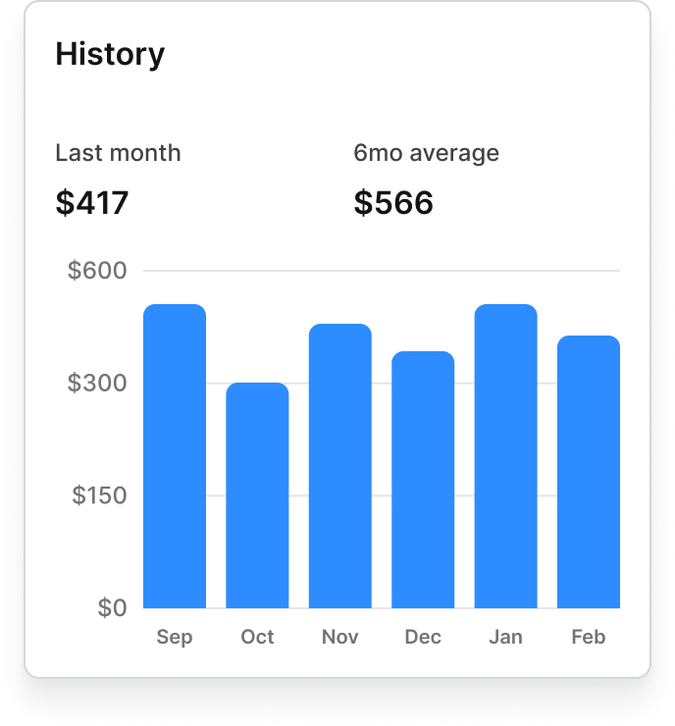
Task: Click the $600 y-axis label
Action: (97, 271)
